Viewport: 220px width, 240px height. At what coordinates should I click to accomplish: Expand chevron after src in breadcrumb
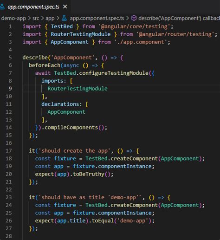[x=42, y=18]
